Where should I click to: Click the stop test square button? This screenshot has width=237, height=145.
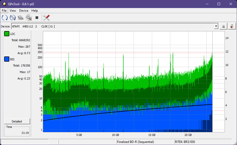[37, 18]
